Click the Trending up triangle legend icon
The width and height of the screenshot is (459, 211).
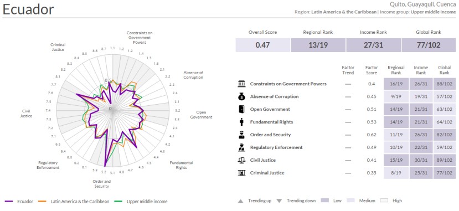pyautogui.click(x=240, y=201)
